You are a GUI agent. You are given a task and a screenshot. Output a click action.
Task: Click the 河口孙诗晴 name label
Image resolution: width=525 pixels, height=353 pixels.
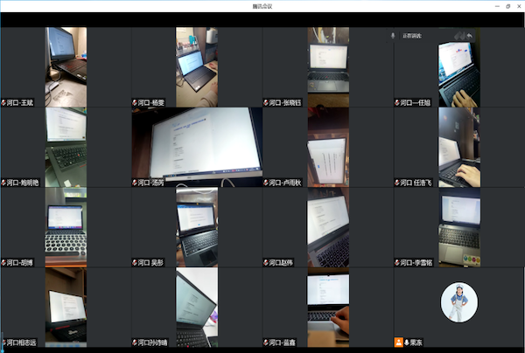click(152, 343)
